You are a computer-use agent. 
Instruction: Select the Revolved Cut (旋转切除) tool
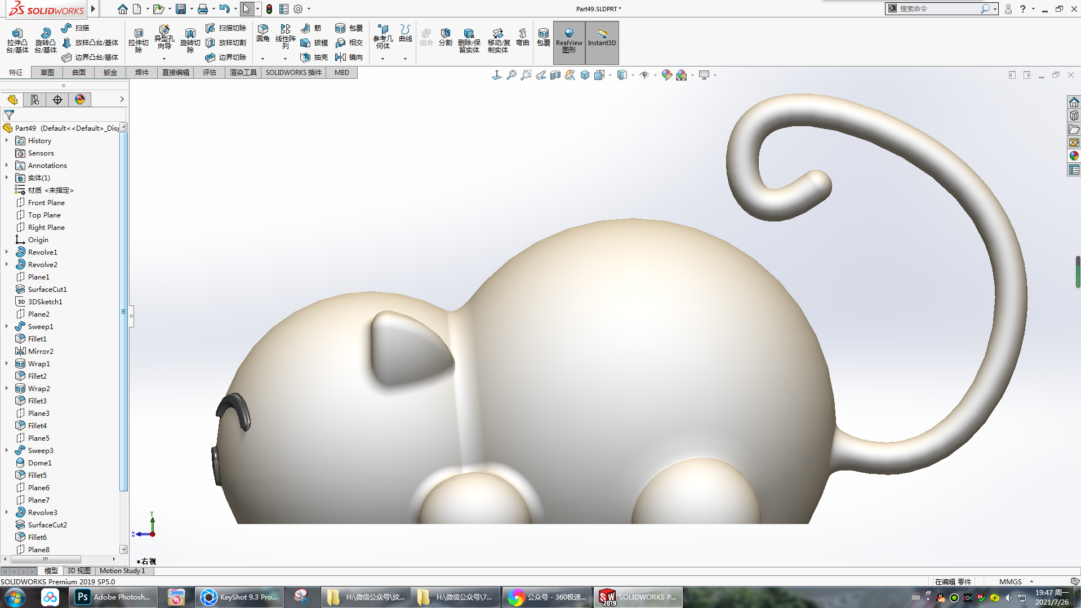click(190, 41)
